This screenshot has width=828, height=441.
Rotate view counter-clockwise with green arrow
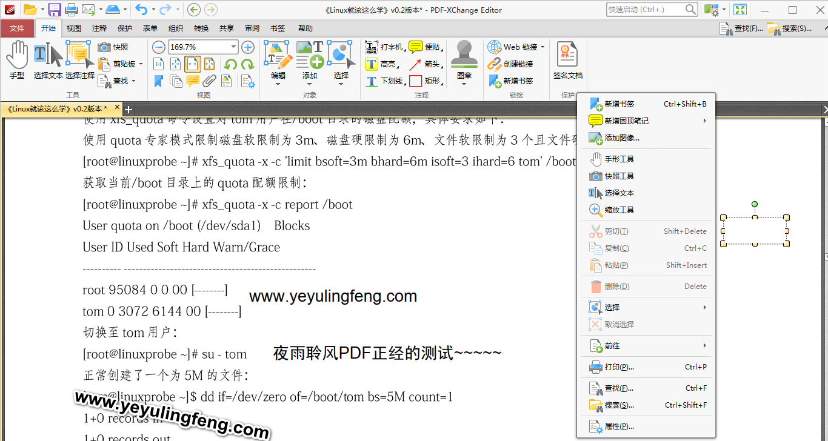[230, 64]
